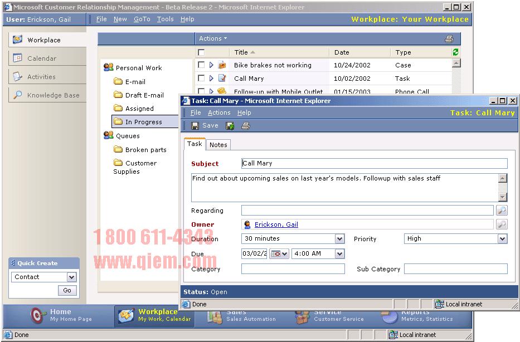This screenshot has height=342, width=520.
Task: Open Workplace in the bottom navigation bar
Action: [x=154, y=315]
